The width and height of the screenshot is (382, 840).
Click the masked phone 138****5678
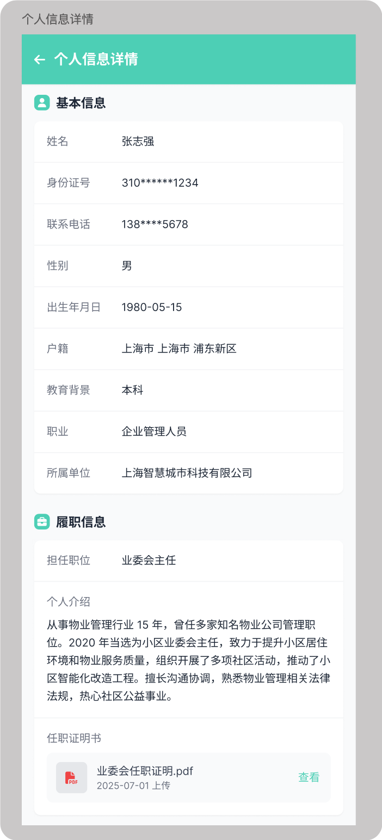[155, 224]
